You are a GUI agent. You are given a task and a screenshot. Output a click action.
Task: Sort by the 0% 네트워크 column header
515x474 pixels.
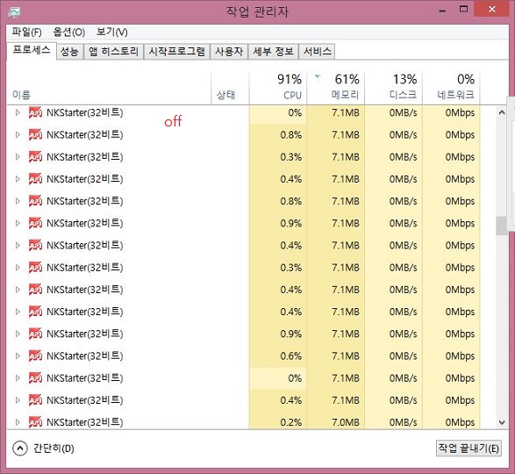click(451, 89)
